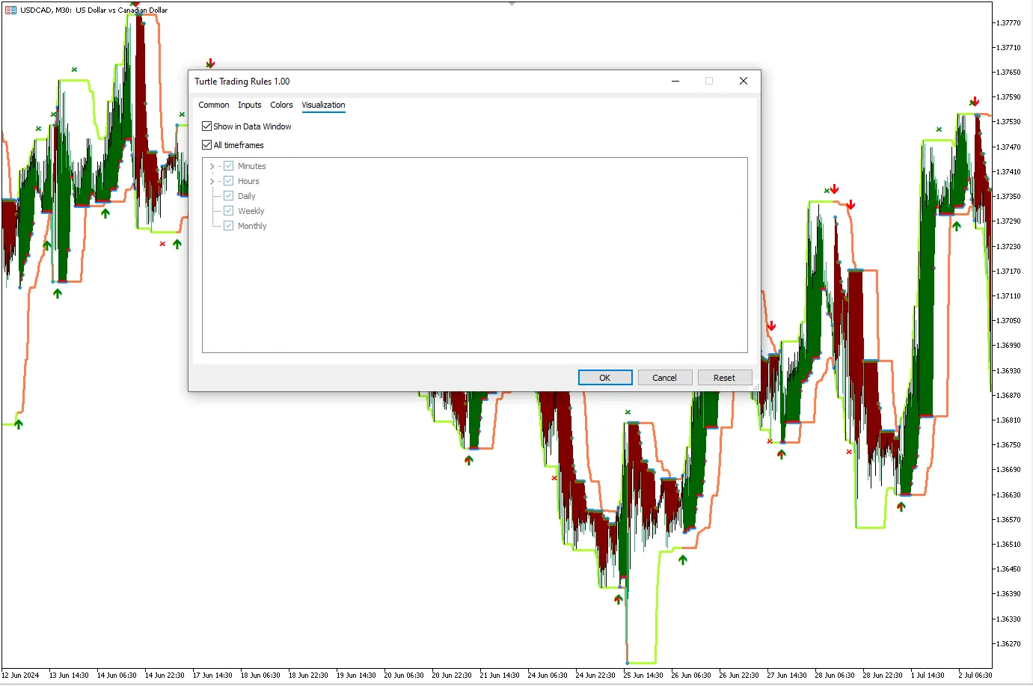
Task: Confirm settings with the OK button
Action: 605,378
